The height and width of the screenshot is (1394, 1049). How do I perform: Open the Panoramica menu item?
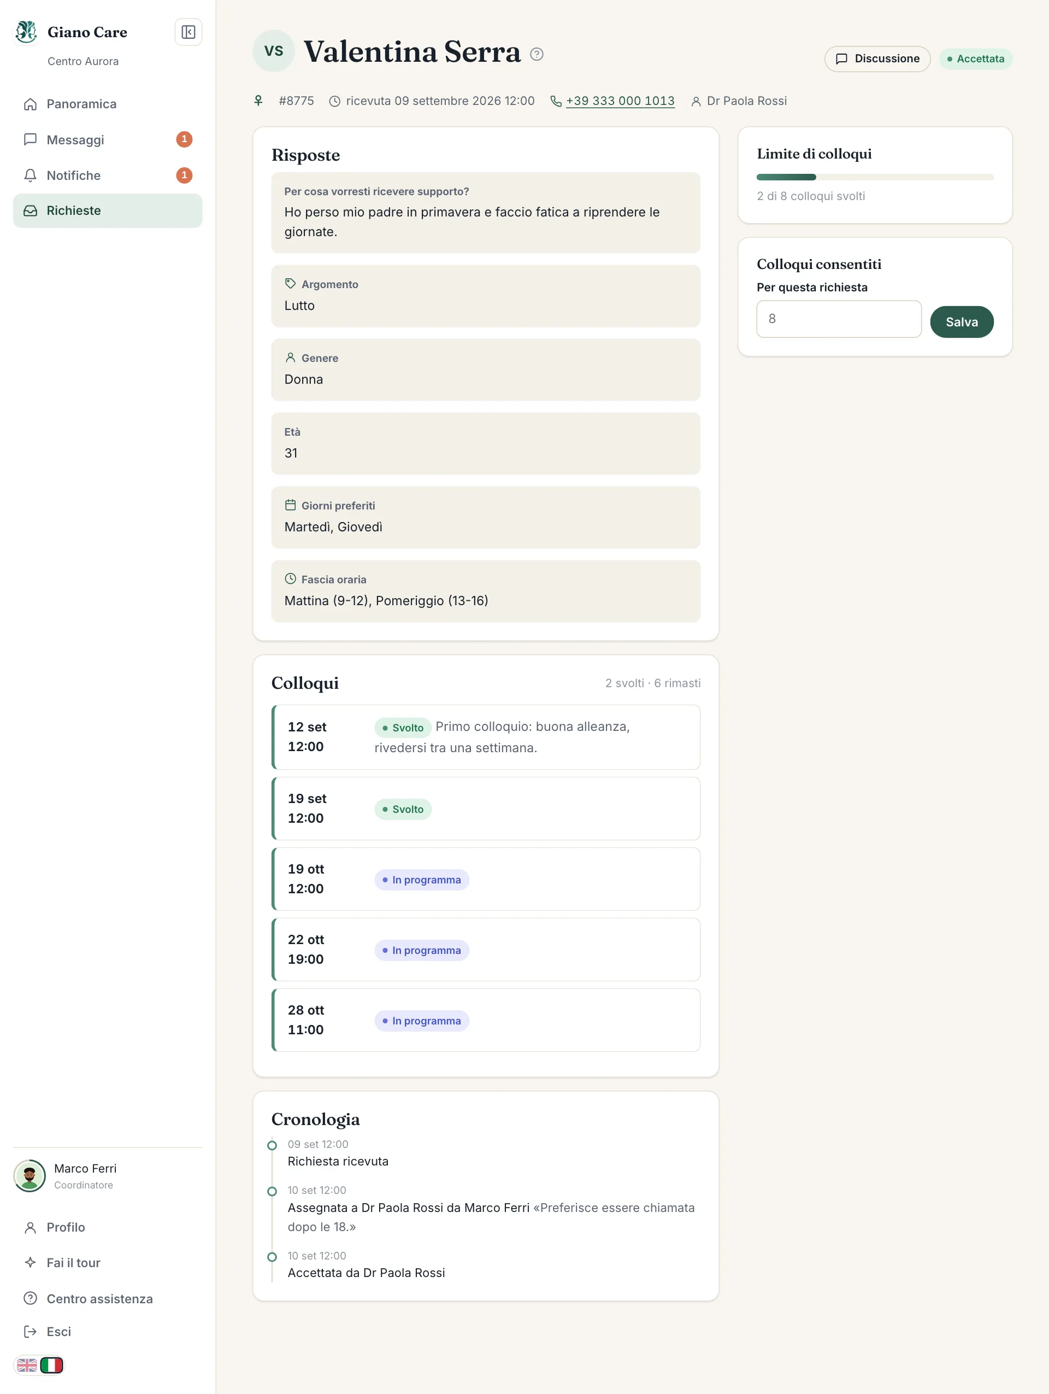[108, 104]
